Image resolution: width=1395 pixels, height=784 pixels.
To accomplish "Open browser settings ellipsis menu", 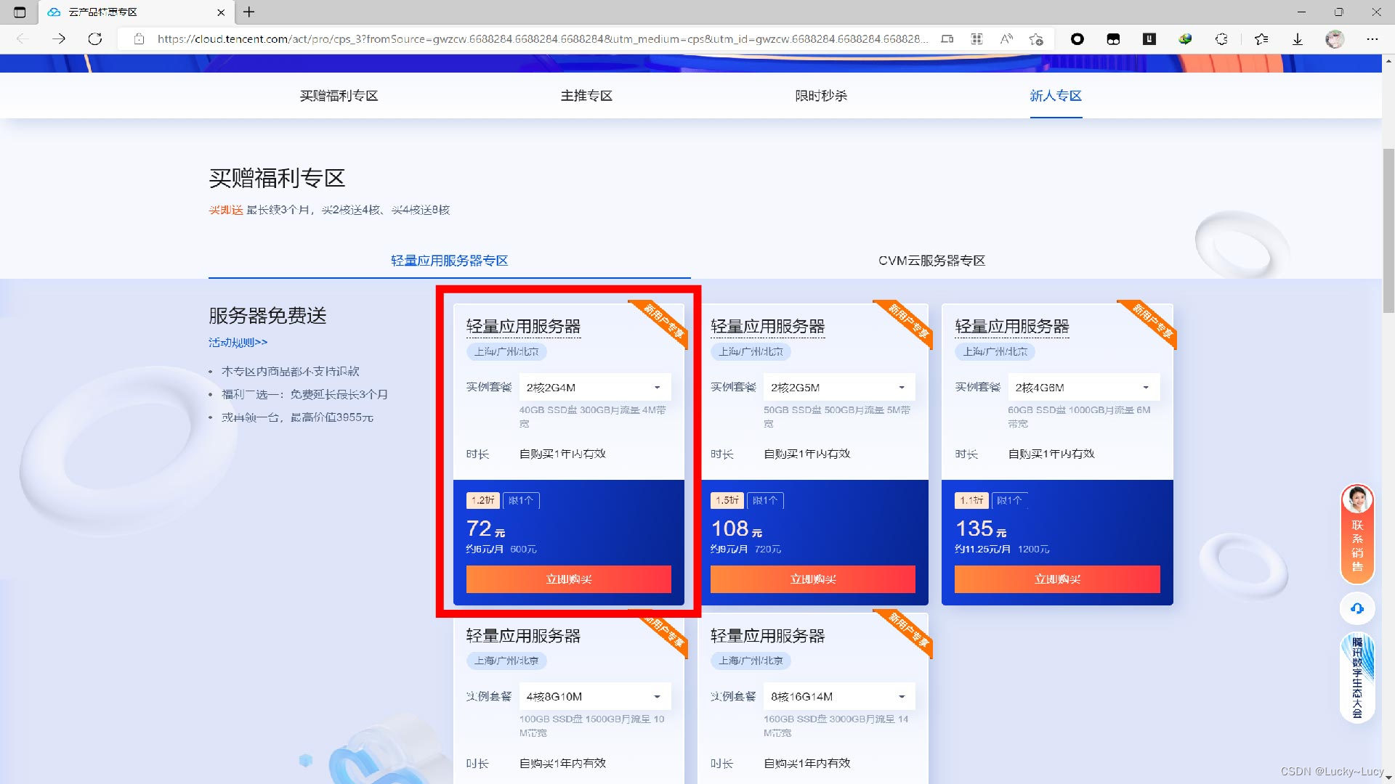I will tap(1372, 39).
